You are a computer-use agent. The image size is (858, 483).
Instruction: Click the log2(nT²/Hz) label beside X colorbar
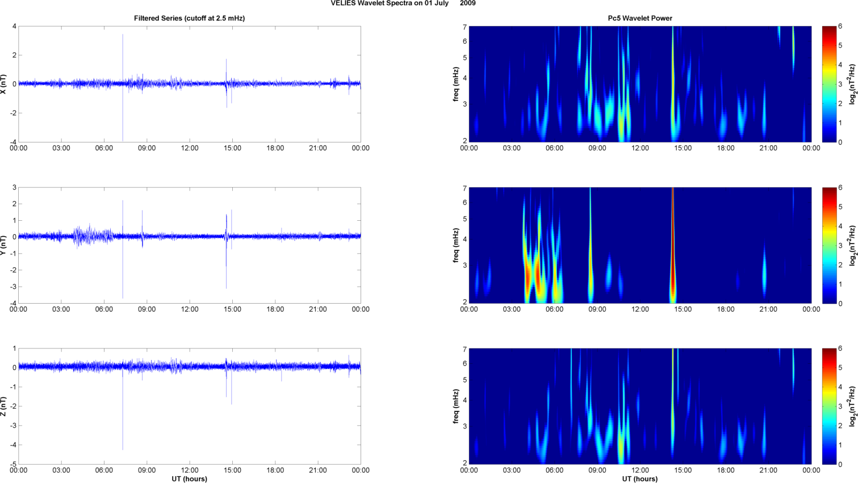click(x=852, y=84)
